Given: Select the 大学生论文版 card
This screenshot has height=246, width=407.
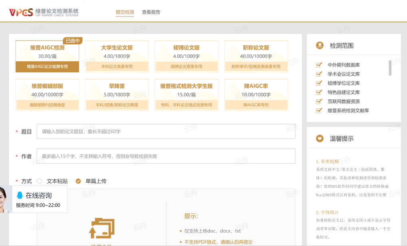Looking at the screenshot, I should (117, 56).
